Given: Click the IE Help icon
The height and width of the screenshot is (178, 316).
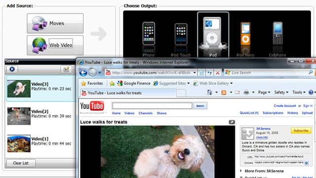Looking at the screenshot, I should pos(311,92).
